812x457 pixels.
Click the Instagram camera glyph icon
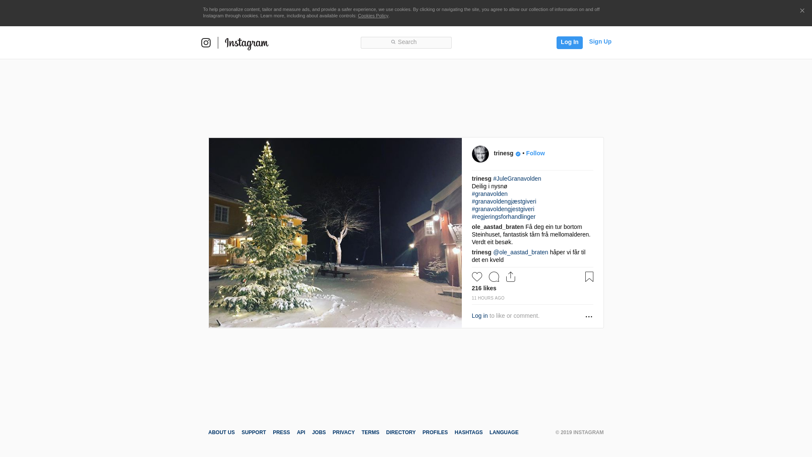tap(206, 43)
